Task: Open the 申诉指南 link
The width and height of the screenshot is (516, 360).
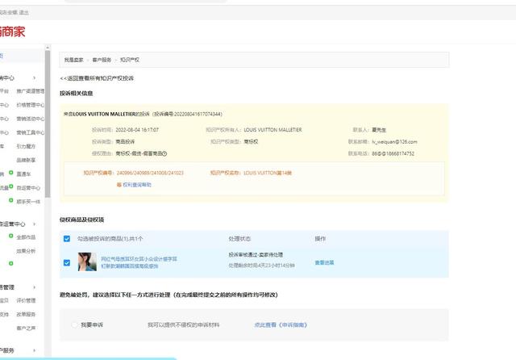Action: 278,324
